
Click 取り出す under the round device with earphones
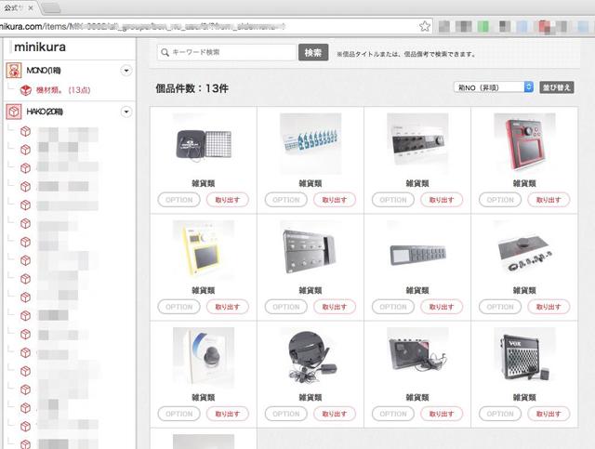tap(335, 414)
